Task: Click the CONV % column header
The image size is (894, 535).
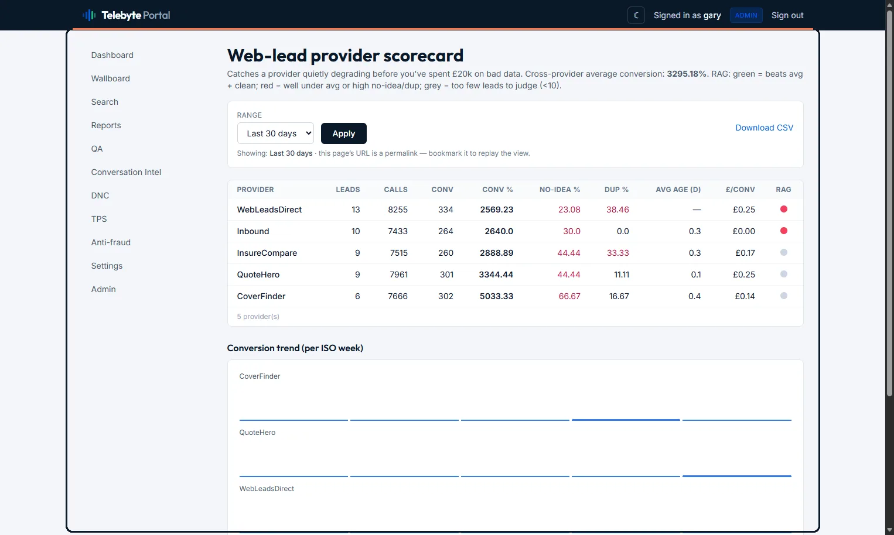Action: point(497,190)
